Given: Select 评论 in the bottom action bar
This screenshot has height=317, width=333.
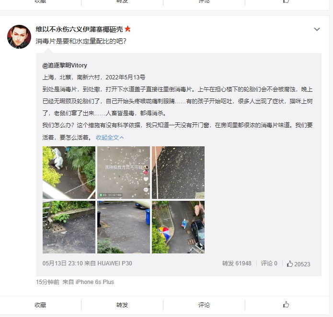Looking at the screenshot, I should click(204, 305).
